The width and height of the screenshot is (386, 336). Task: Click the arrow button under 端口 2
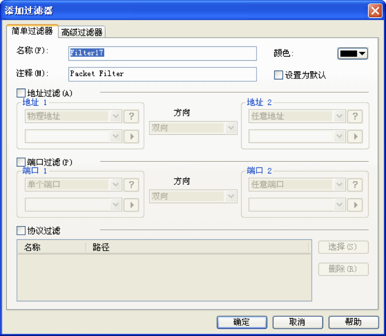point(355,205)
